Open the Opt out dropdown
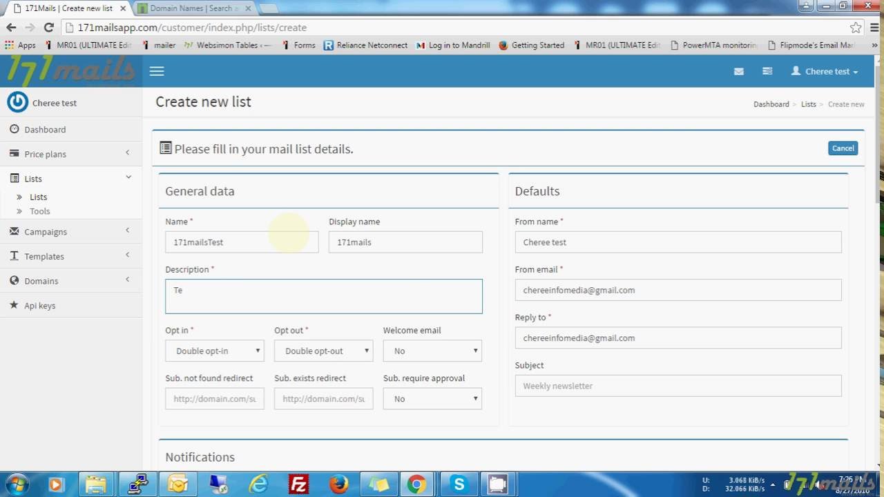This screenshot has width=884, height=497. pos(324,351)
